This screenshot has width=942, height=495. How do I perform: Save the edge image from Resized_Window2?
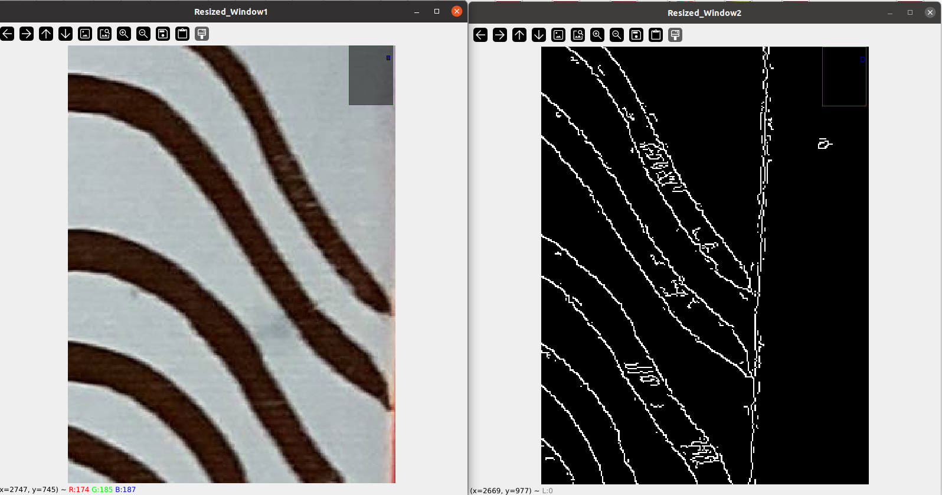tap(636, 35)
